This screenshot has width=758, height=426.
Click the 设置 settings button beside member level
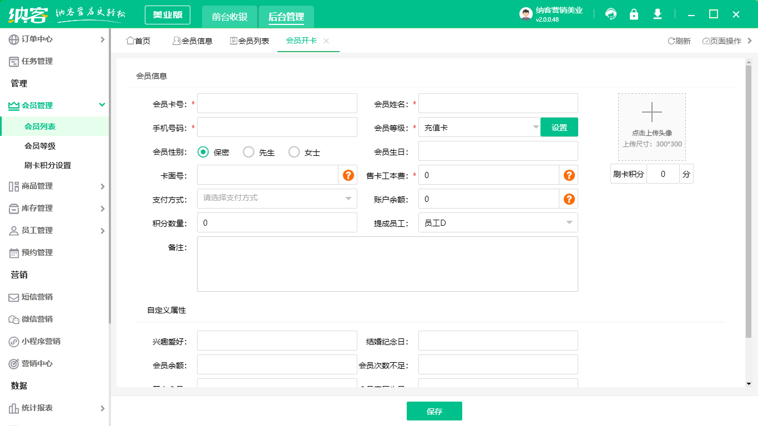pos(559,127)
